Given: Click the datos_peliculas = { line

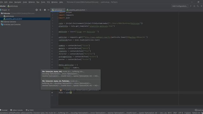Looking at the screenshot, I should 68,65.
